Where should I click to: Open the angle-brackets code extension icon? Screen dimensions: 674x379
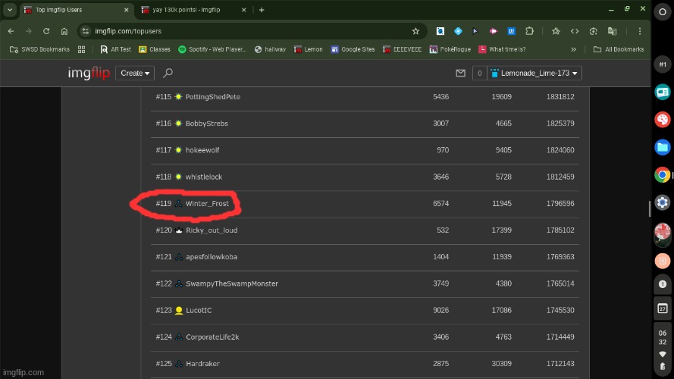(x=575, y=31)
